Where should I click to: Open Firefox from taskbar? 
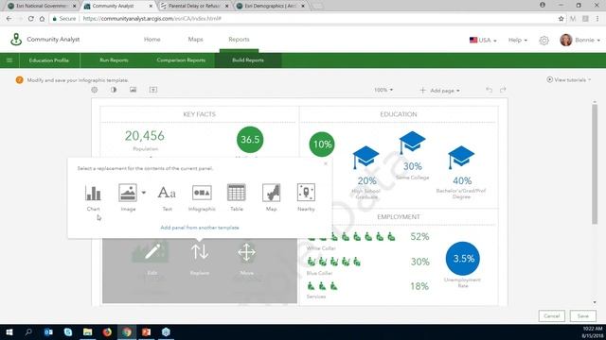pos(107,331)
